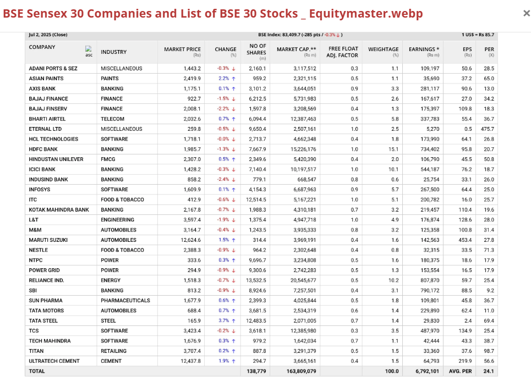
Task: Click the TELECOM industry cell
Action: tap(112, 119)
